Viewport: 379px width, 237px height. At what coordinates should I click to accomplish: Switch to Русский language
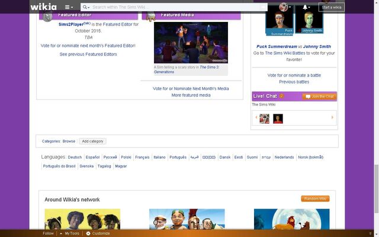point(110,157)
